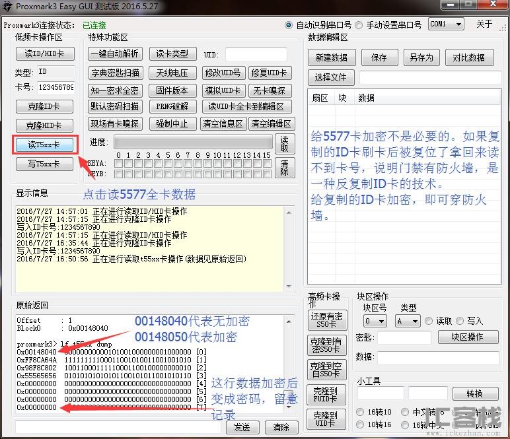Click the 知一密求全密 button
Image resolution: width=510 pixels, height=439 pixels.
[x=115, y=90]
